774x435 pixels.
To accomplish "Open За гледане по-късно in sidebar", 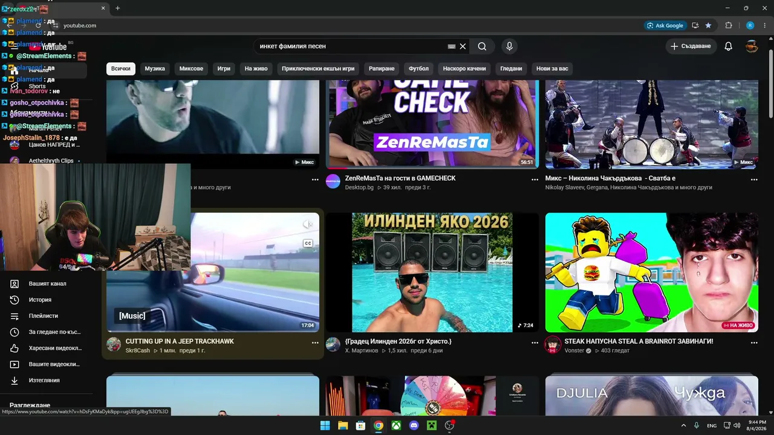I will tap(47, 332).
